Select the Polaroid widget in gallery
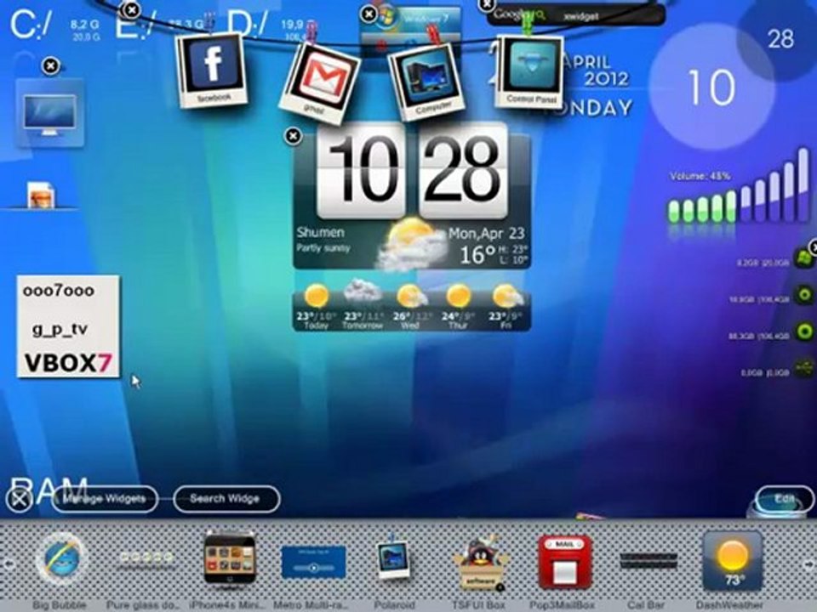Image resolution: width=817 pixels, height=612 pixels. [394, 560]
